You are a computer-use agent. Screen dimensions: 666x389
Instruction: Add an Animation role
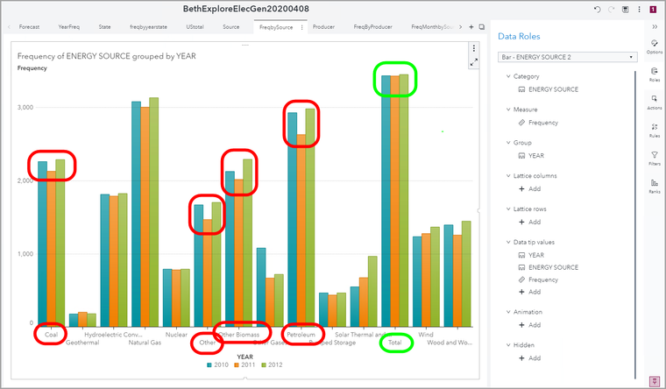tap(529, 325)
